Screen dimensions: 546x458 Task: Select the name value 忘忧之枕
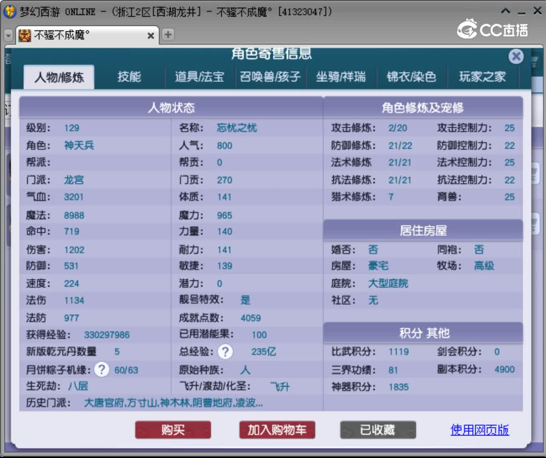(x=237, y=128)
